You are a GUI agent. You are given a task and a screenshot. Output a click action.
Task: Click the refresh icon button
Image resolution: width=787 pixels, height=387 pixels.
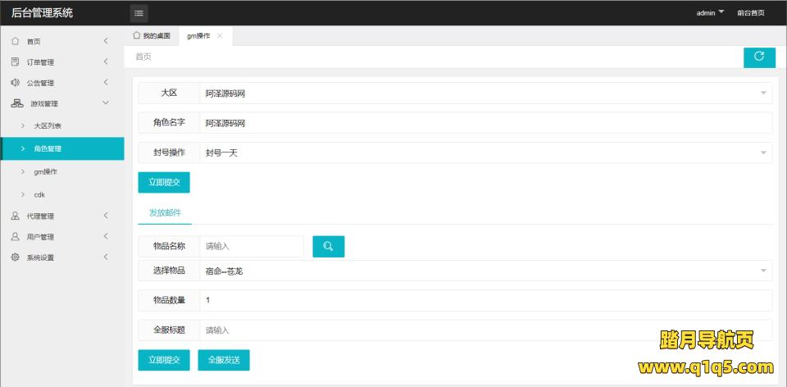point(759,57)
